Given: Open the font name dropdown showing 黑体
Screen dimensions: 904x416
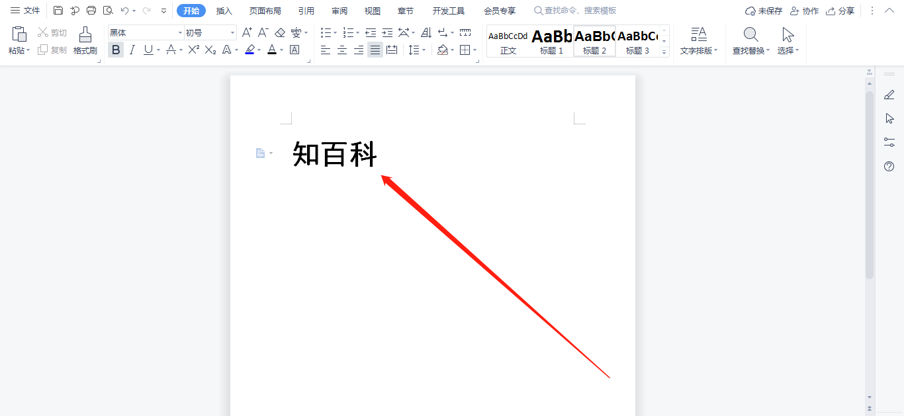Looking at the screenshot, I should pos(180,32).
